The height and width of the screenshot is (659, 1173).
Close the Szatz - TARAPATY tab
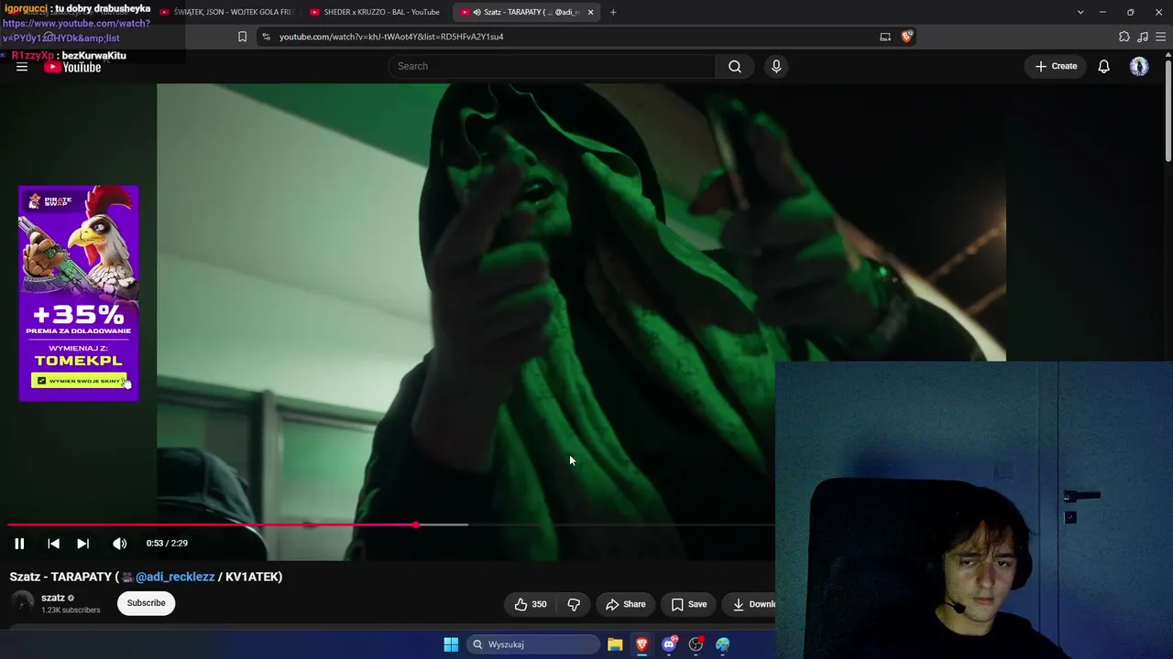[590, 12]
